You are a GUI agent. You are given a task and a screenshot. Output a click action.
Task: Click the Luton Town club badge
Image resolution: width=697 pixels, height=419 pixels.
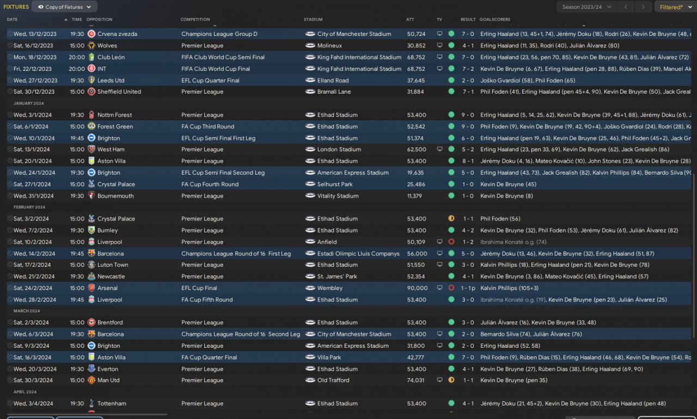(91, 265)
